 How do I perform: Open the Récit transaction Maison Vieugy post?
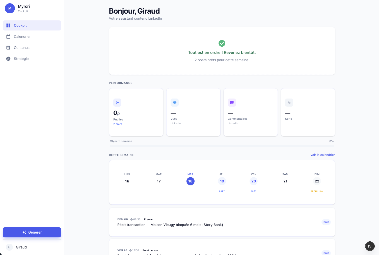pos(170,225)
